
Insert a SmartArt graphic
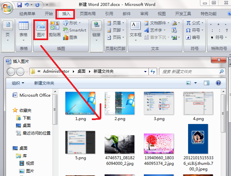click(75, 30)
